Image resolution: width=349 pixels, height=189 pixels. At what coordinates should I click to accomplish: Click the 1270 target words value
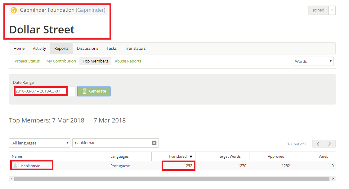pos(242,165)
